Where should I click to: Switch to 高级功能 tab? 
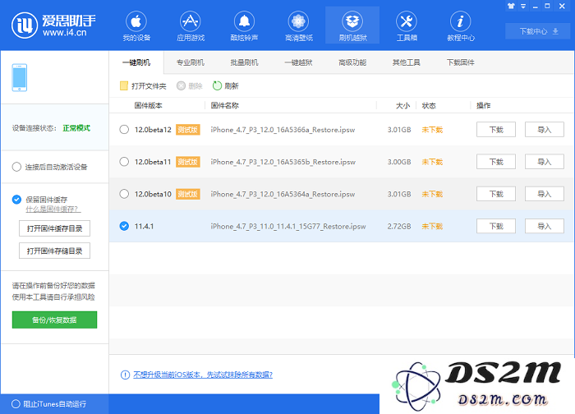352,62
